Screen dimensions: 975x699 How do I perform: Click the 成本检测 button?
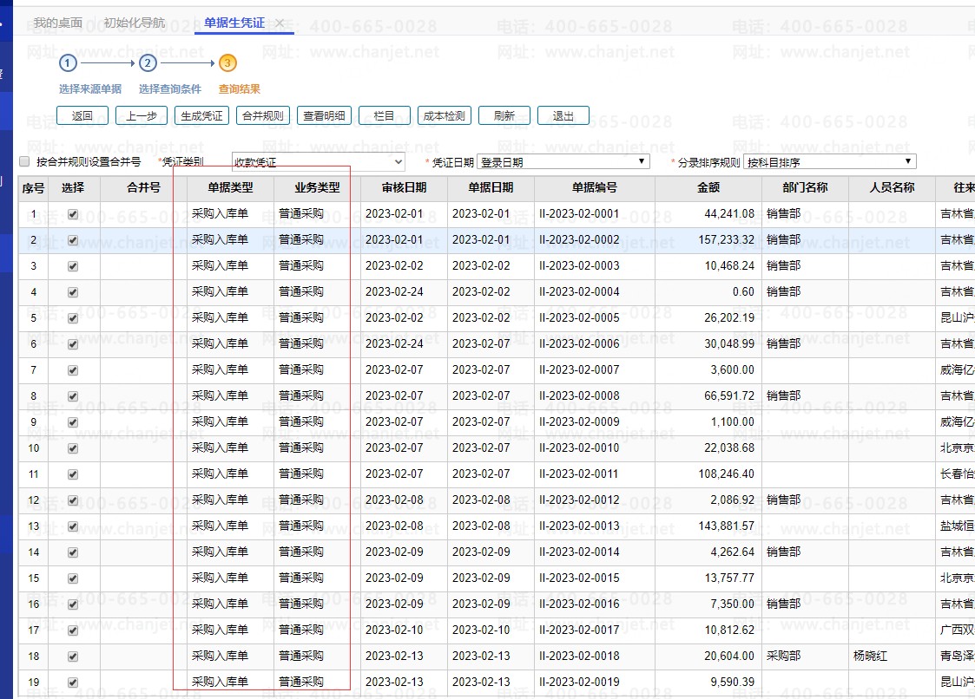[444, 116]
